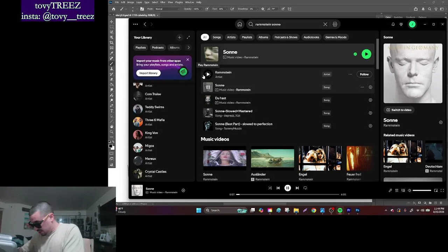Open Com Truise artist
448x252 pixels.
click(x=162, y=96)
